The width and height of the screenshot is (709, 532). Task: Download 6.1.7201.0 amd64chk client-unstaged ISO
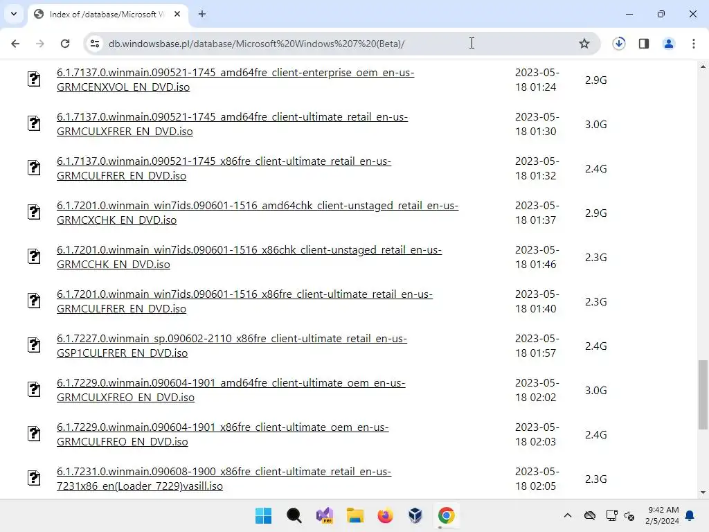click(x=258, y=213)
